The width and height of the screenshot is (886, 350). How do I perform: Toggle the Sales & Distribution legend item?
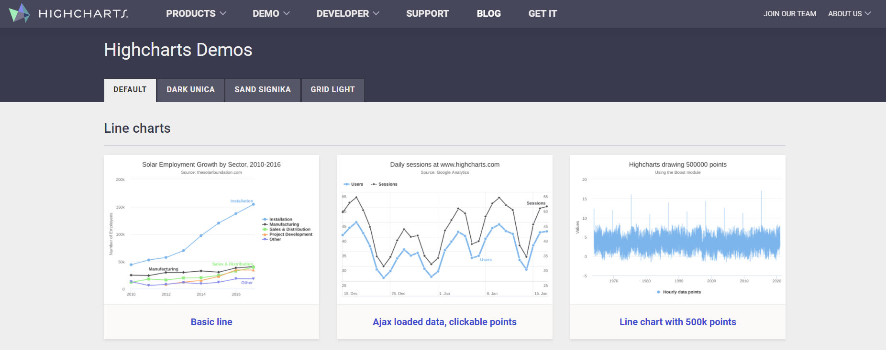[x=286, y=229]
